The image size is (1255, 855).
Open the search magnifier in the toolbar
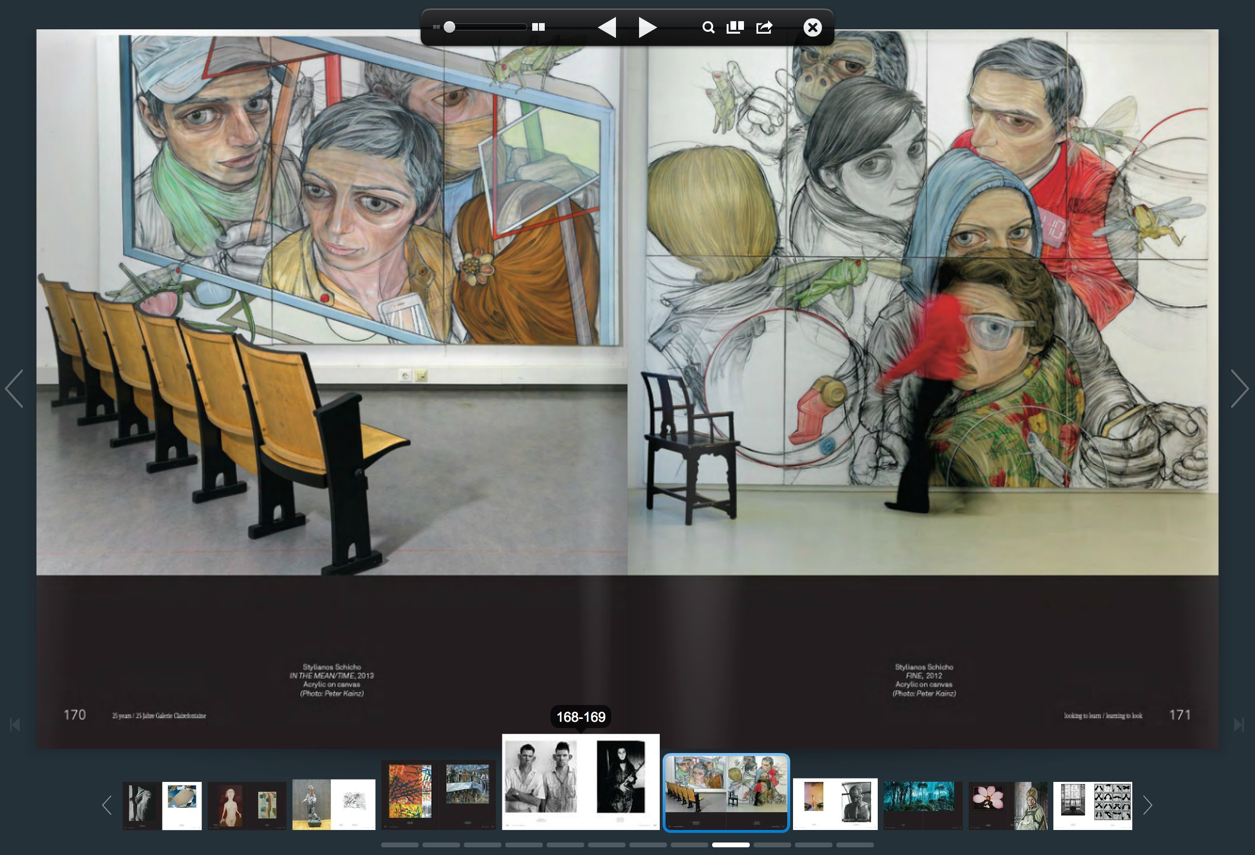(x=708, y=27)
